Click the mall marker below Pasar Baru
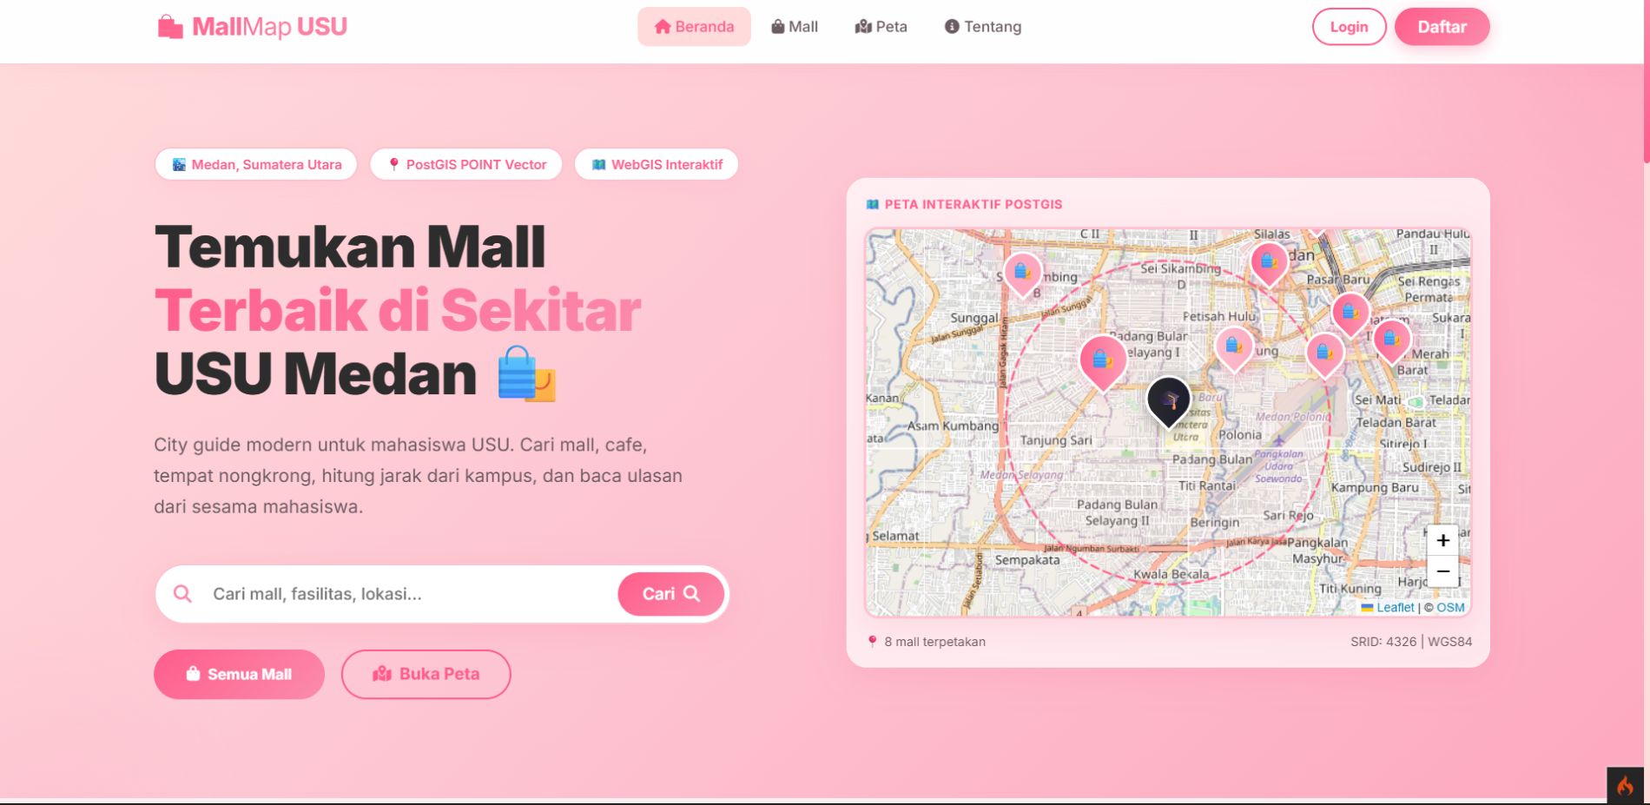Image resolution: width=1650 pixels, height=805 pixels. (x=1350, y=314)
